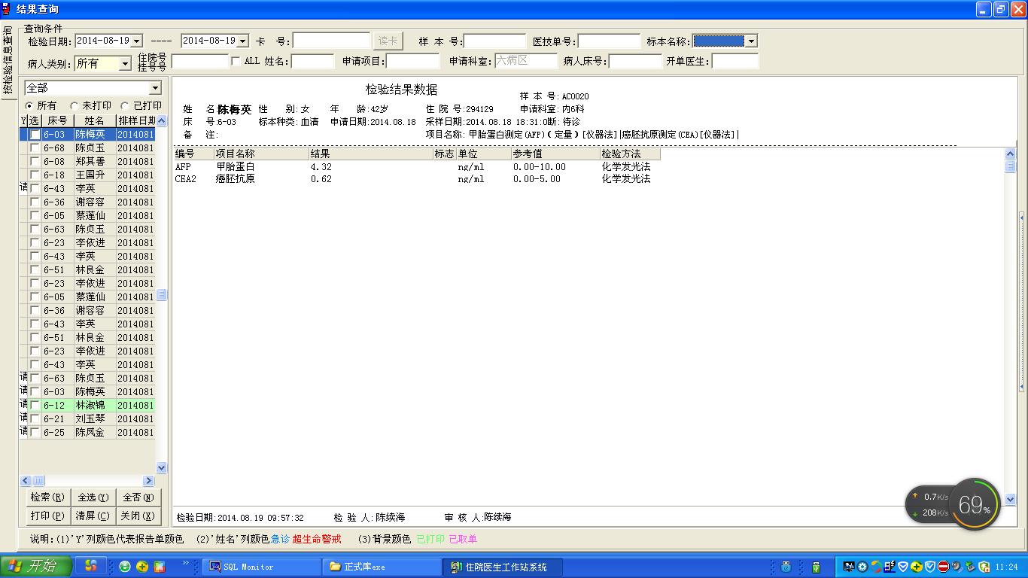Select the 已打印 radio option
1028x578 pixels.
click(126, 106)
